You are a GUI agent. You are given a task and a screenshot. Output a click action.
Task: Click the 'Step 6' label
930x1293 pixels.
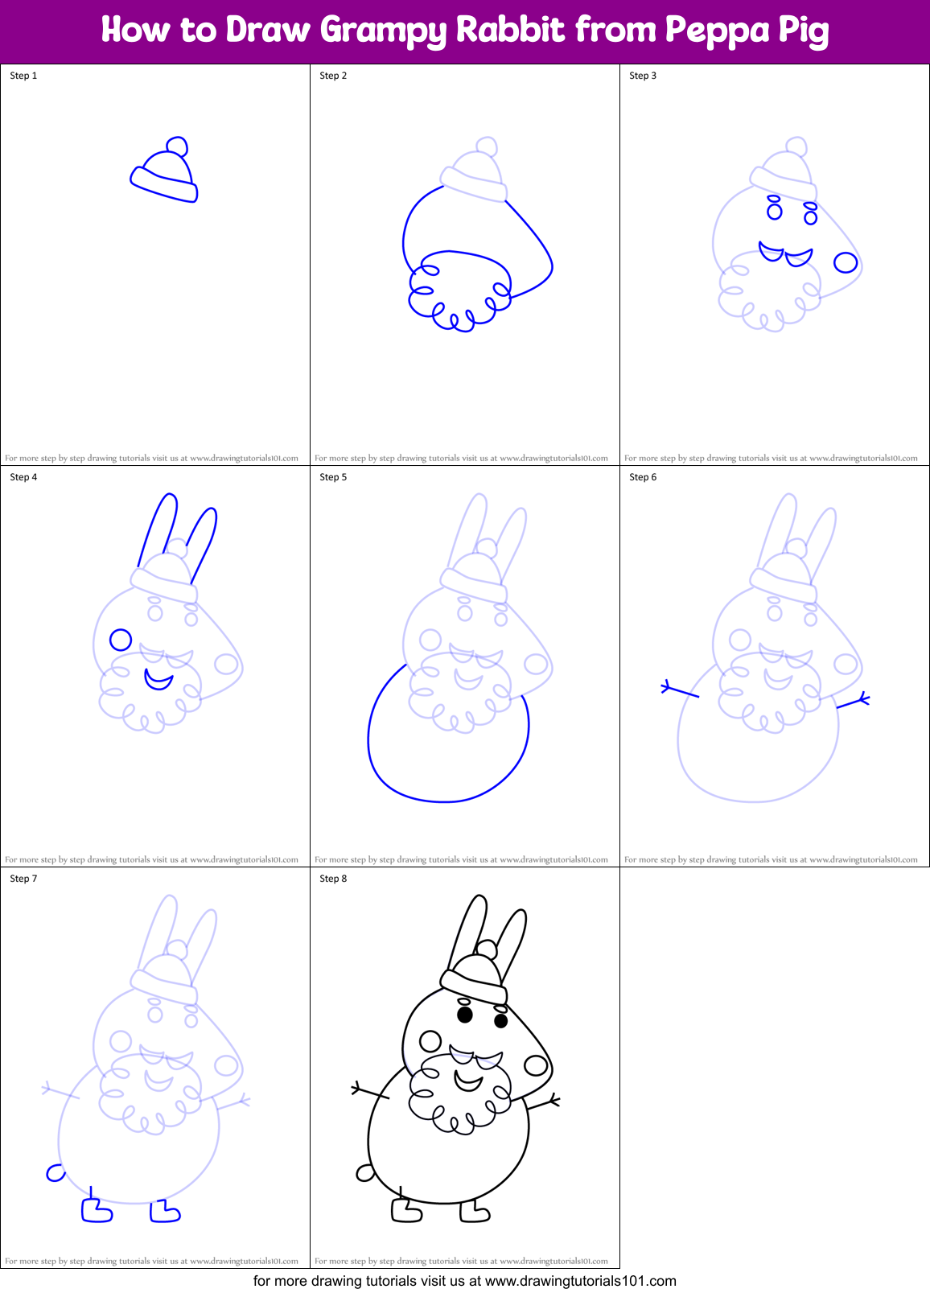[643, 477]
